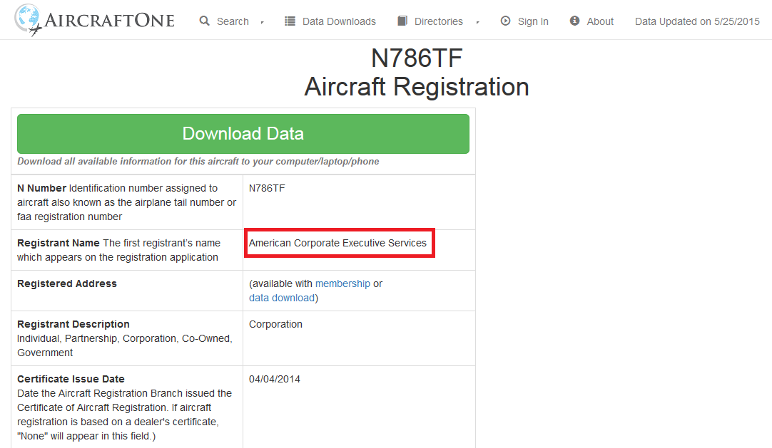This screenshot has width=772, height=448.
Task: Click the Data Updated on 5/25/2015 text
Action: [697, 21]
